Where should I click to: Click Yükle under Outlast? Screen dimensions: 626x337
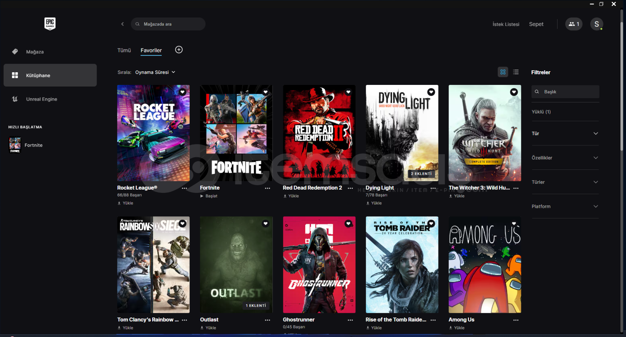[208, 328]
